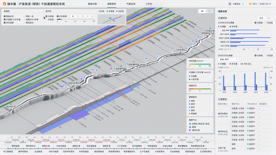Click the purple escape-ramp flag near 高家堰收费站
Screen dimensions: 276x155
pyautogui.click(x=111, y=68)
